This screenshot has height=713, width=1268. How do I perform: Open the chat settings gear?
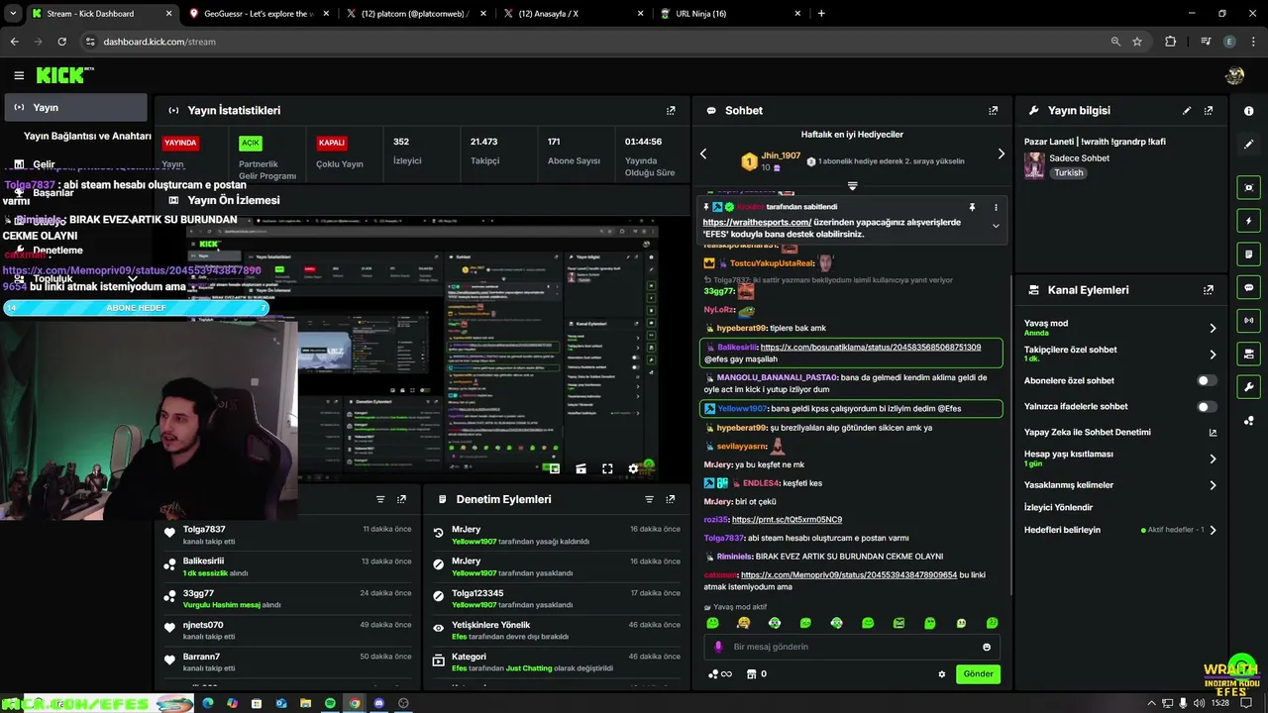[x=942, y=674]
